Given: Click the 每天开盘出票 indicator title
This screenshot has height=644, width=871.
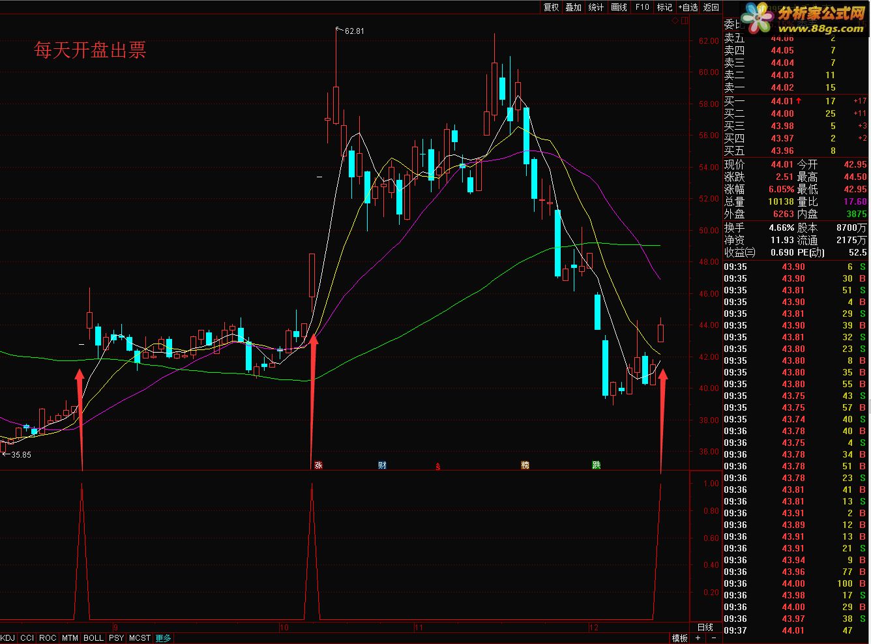Looking at the screenshot, I should 90,50.
